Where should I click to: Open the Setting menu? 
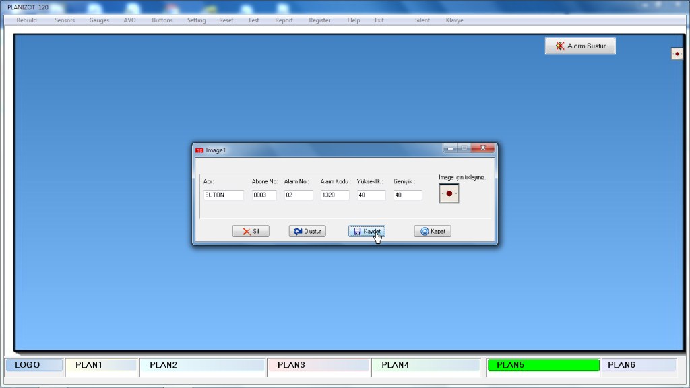click(x=196, y=20)
